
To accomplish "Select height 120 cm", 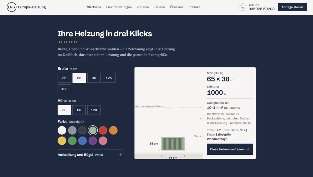I will pos(94,110).
